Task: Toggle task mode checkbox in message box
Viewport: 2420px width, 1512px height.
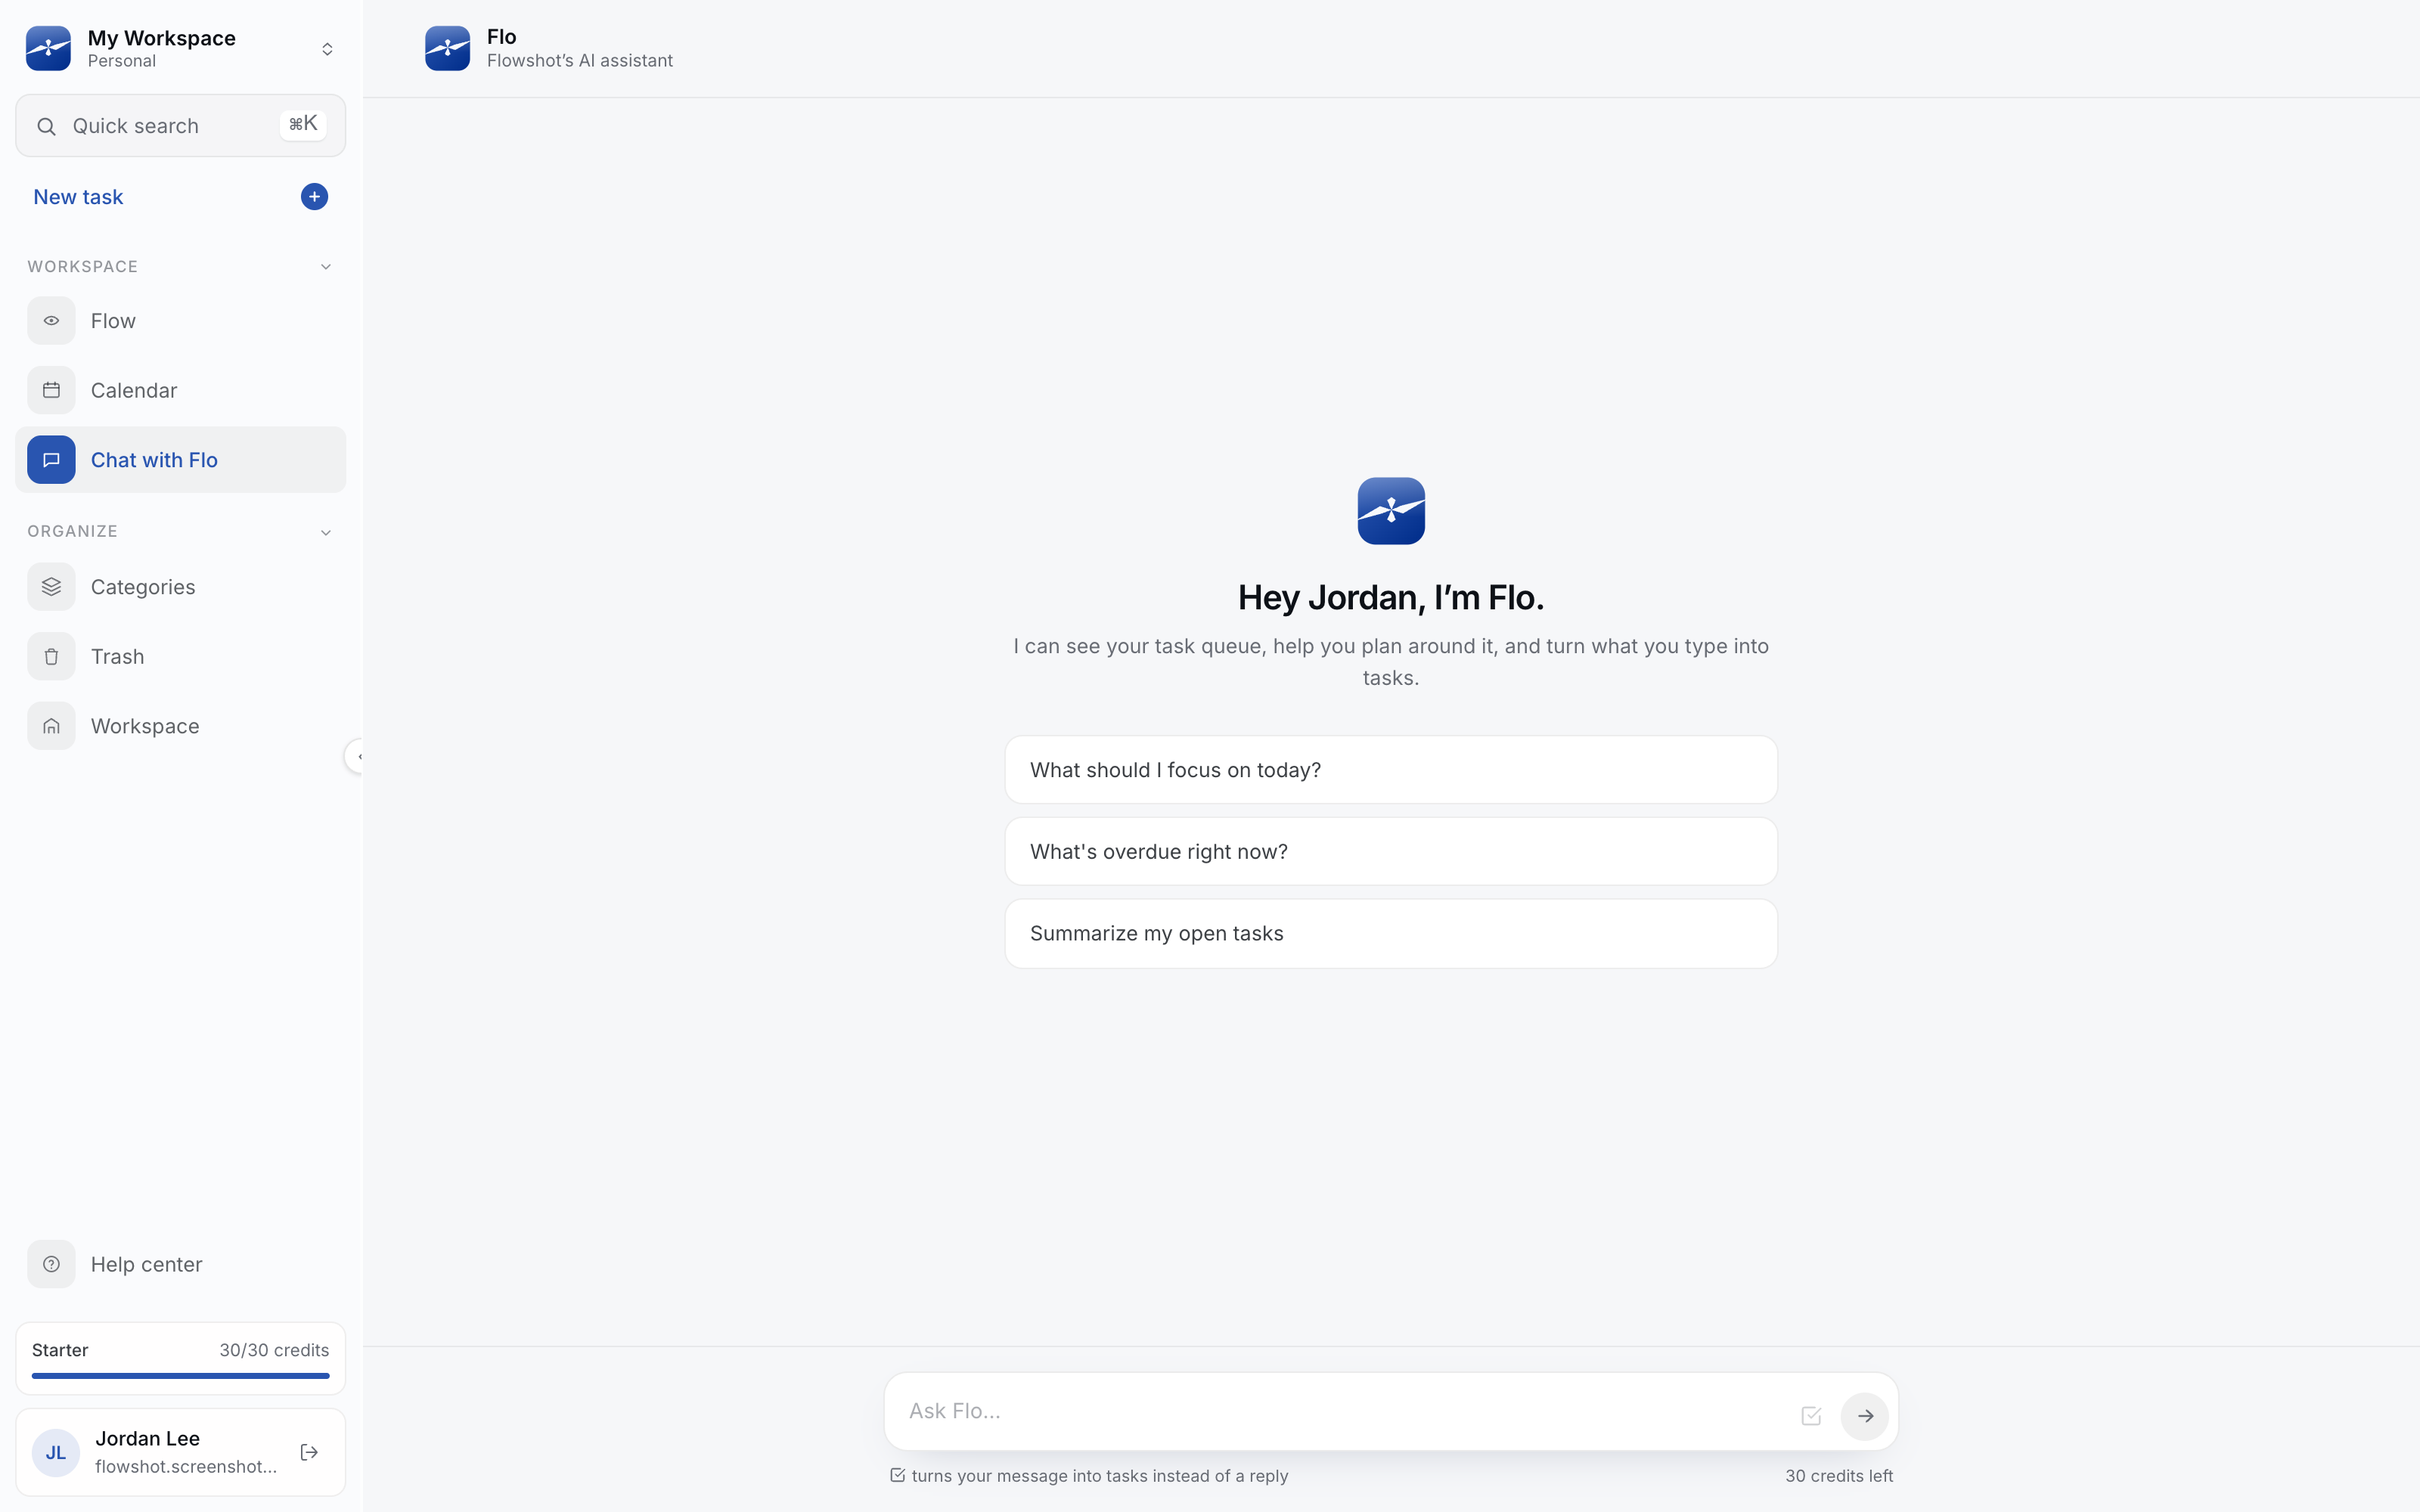Action: [x=1811, y=1416]
